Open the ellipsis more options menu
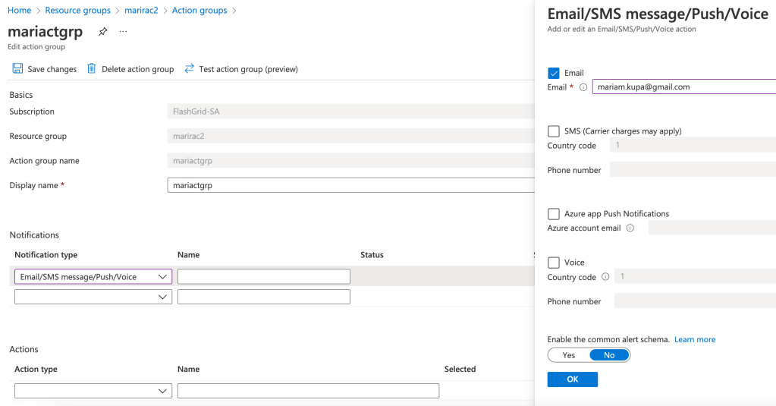The height and width of the screenshot is (406, 776). (123, 32)
